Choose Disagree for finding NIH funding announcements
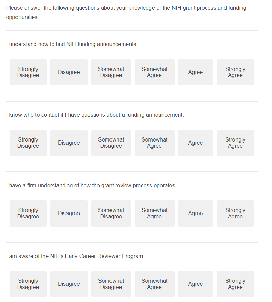Viewport: 272px width, 302px height. (69, 72)
